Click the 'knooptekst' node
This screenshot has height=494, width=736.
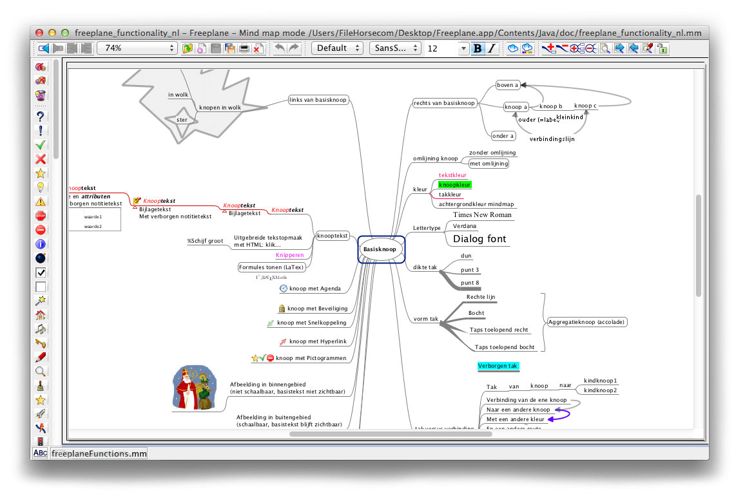pos(333,236)
